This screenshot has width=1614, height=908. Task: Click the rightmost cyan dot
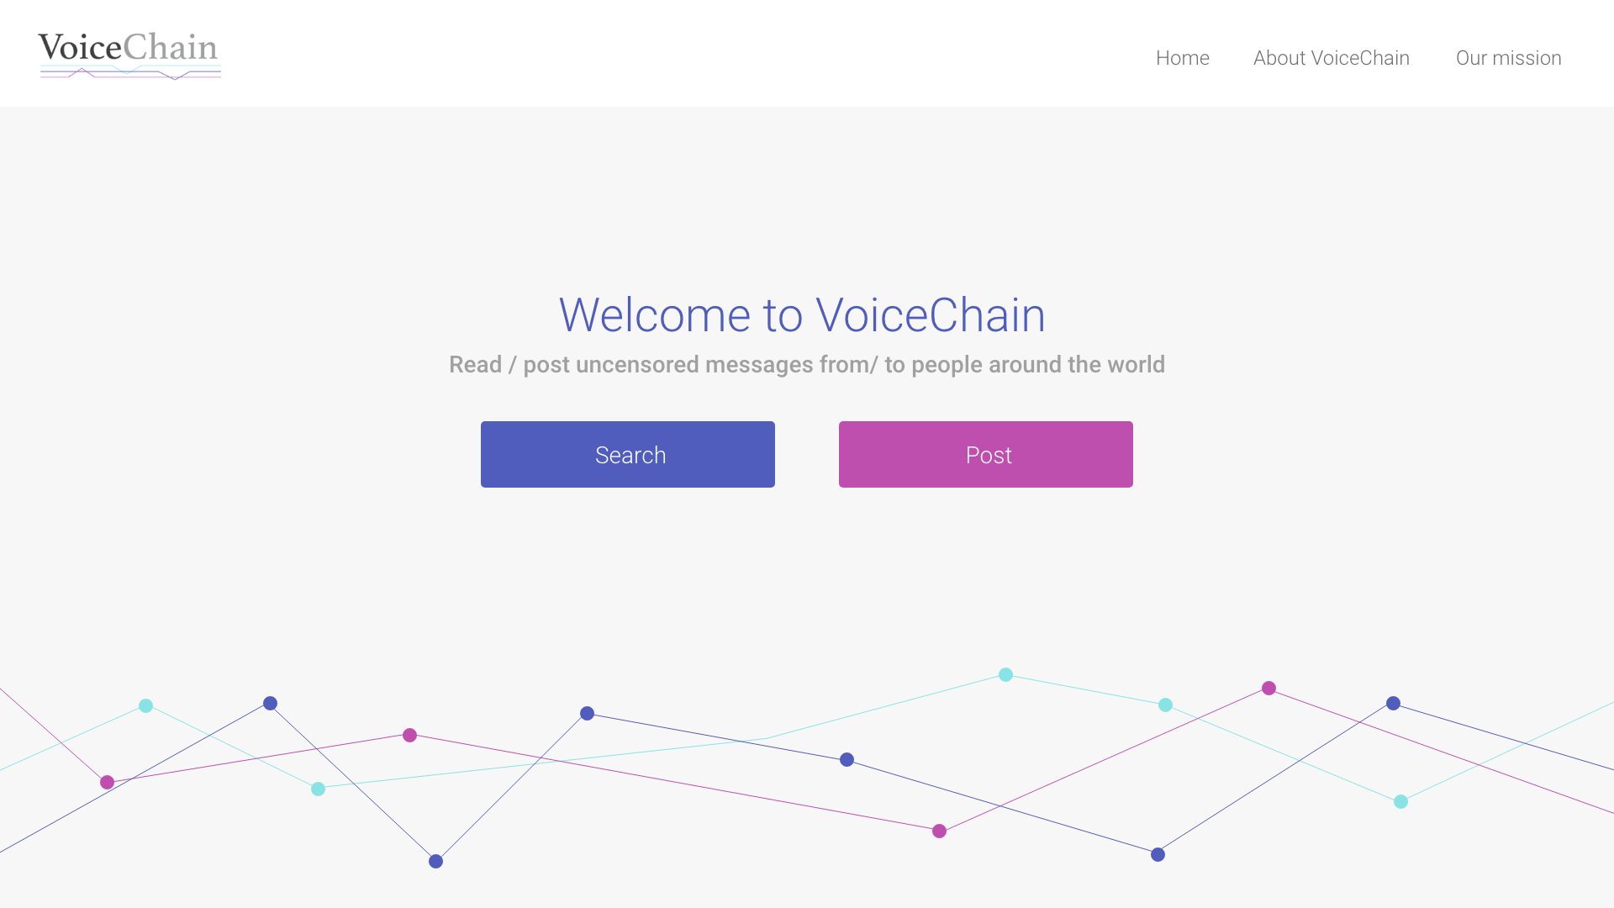tap(1400, 801)
